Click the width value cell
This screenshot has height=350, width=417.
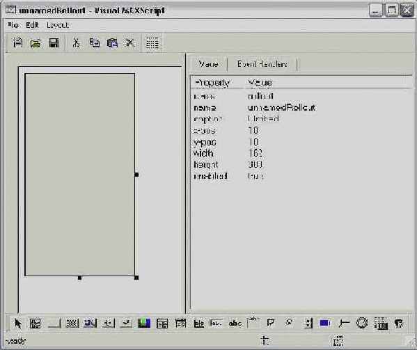tap(255, 153)
